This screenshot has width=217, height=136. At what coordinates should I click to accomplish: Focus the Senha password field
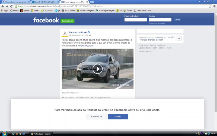coord(160,20)
